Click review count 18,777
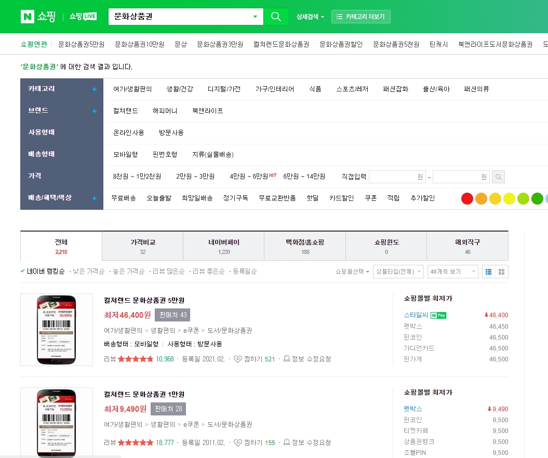This screenshot has width=548, height=458. point(165,442)
